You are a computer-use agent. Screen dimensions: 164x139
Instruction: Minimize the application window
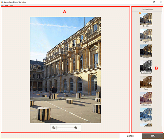pos(148,2)
